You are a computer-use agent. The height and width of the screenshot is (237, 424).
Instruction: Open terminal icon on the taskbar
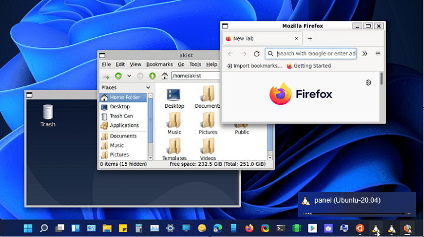(x=281, y=228)
